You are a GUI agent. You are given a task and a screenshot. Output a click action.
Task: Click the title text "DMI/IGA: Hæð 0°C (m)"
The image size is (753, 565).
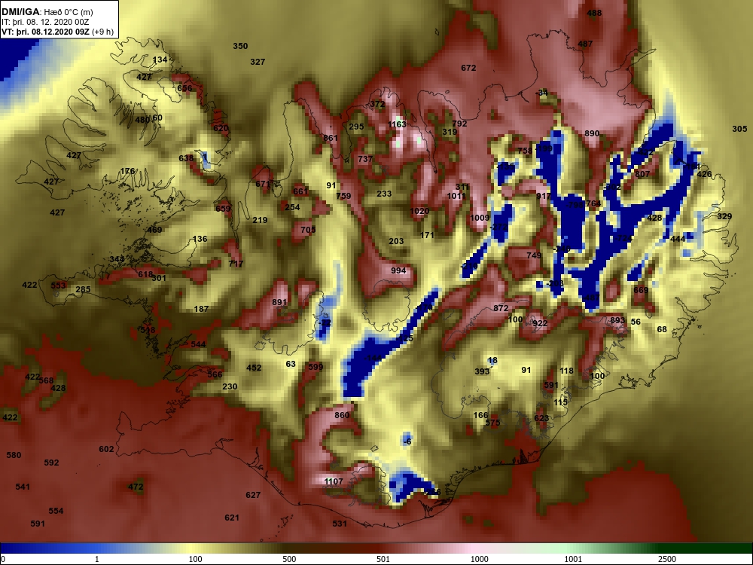[x=47, y=12]
